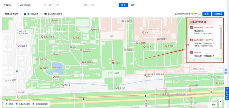Click the 最后刷新时间 timestamp text
This screenshot has height=108, width=229.
[188, 14]
